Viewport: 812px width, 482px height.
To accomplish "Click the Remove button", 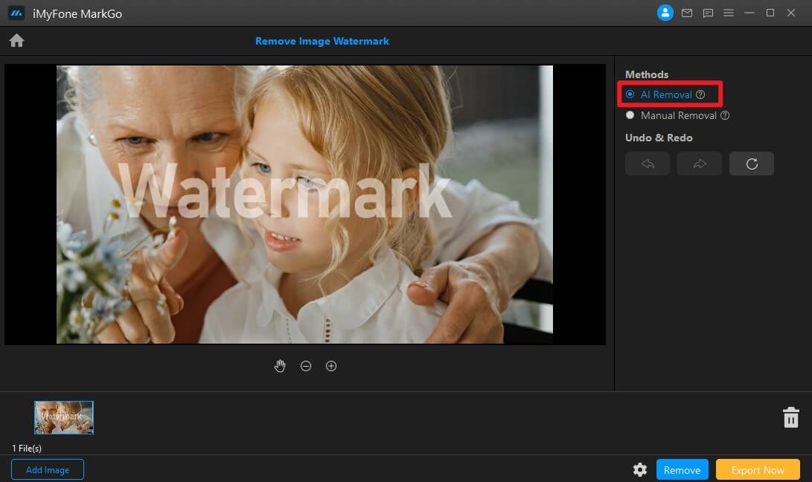I will 682,469.
